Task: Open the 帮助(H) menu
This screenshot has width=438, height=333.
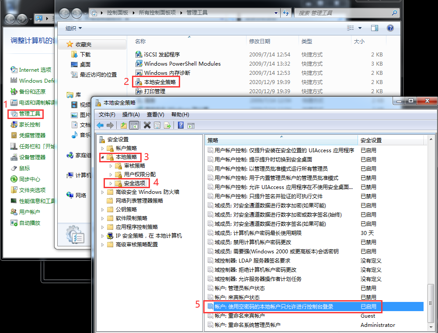Action: pos(180,115)
